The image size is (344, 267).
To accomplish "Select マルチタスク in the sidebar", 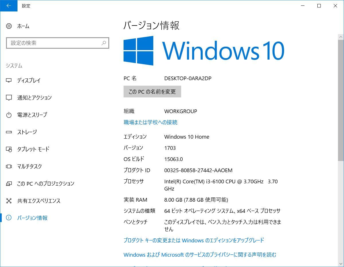I will coord(30,166).
